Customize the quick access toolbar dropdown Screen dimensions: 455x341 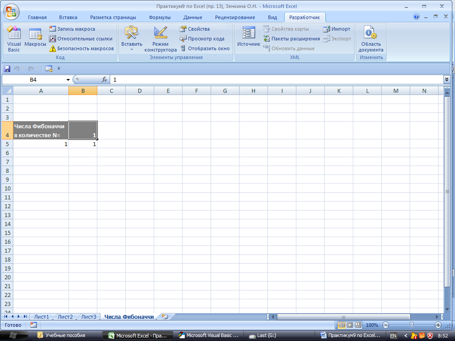coord(59,68)
